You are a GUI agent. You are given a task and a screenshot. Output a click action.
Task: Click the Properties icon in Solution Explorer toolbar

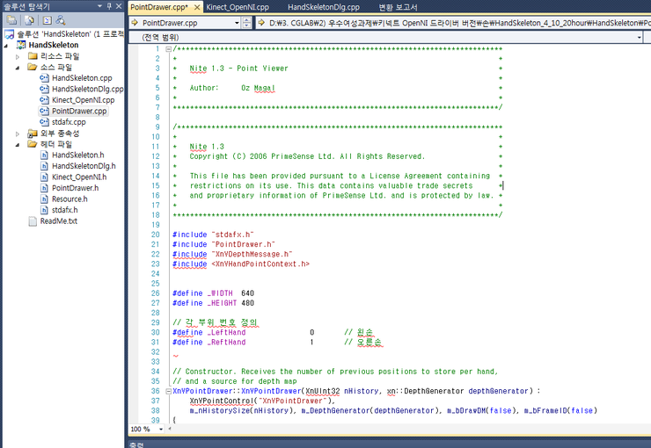pos(11,20)
